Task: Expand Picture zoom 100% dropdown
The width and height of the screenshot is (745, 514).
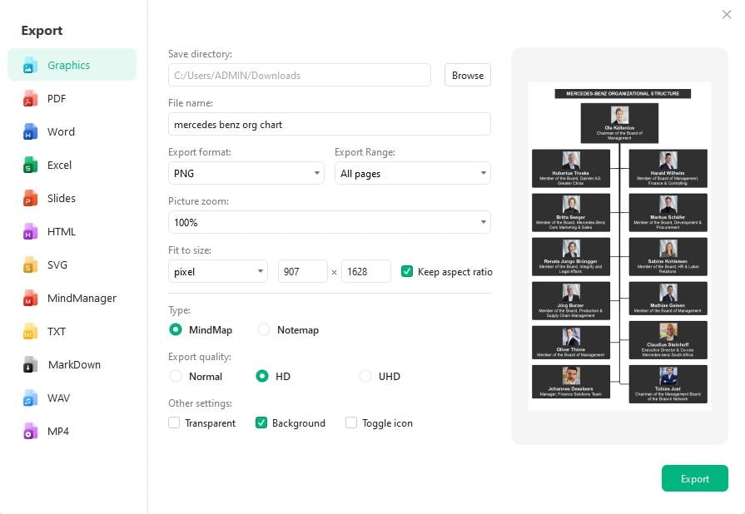Action: 330,222
